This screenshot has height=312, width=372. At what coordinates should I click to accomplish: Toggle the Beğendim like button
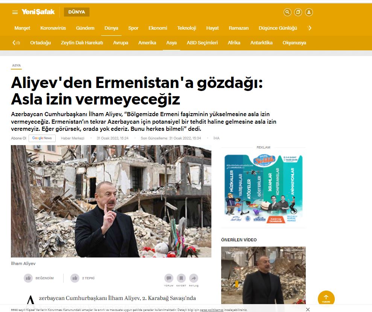click(x=39, y=278)
